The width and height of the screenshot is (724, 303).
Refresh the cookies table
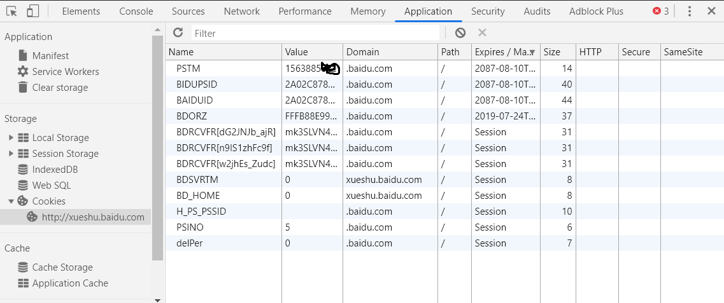pyautogui.click(x=178, y=33)
